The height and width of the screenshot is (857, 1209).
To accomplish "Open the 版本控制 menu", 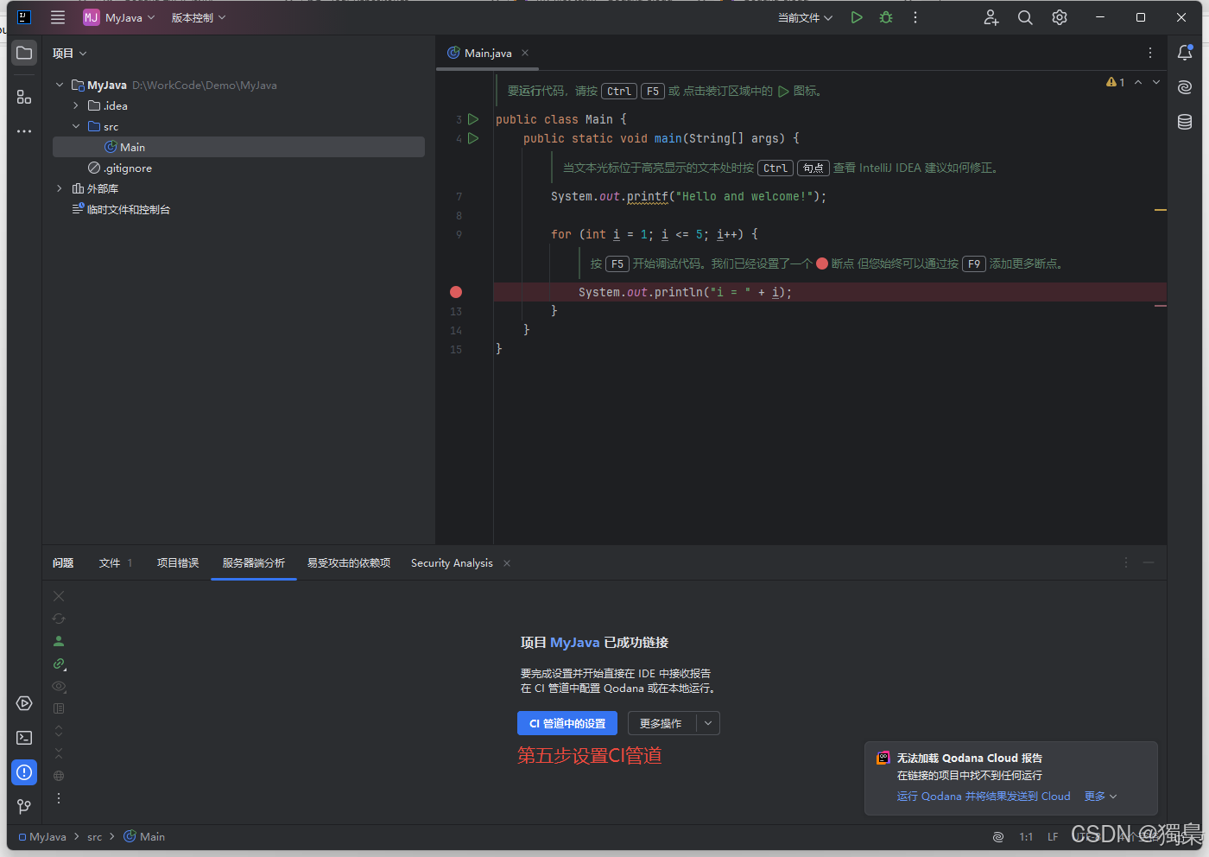I will coord(192,17).
